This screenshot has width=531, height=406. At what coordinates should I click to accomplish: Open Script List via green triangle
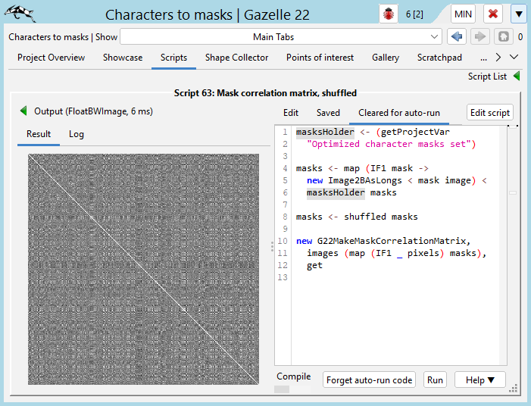click(517, 77)
